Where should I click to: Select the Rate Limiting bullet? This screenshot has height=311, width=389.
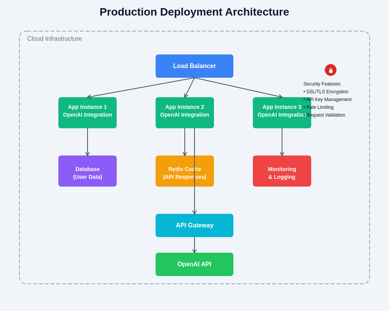(x=320, y=107)
